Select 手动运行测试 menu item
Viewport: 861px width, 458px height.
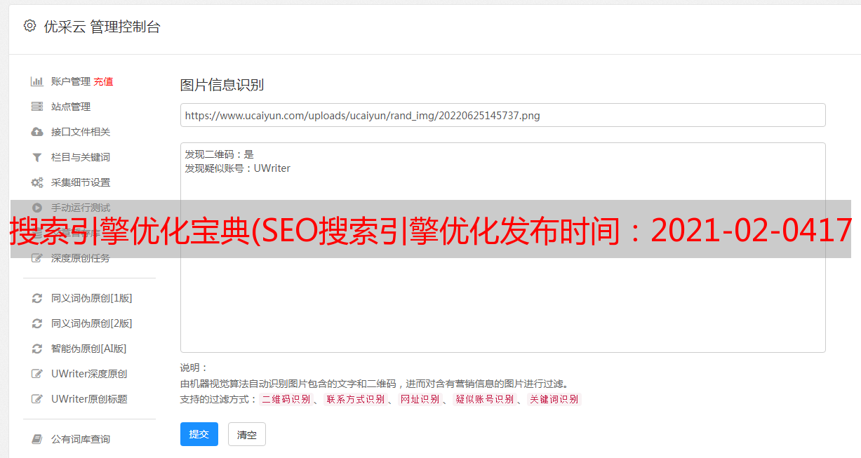click(x=81, y=208)
